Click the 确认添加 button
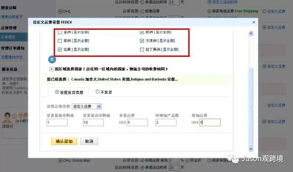The height and width of the screenshot is (172, 293). tap(64, 141)
